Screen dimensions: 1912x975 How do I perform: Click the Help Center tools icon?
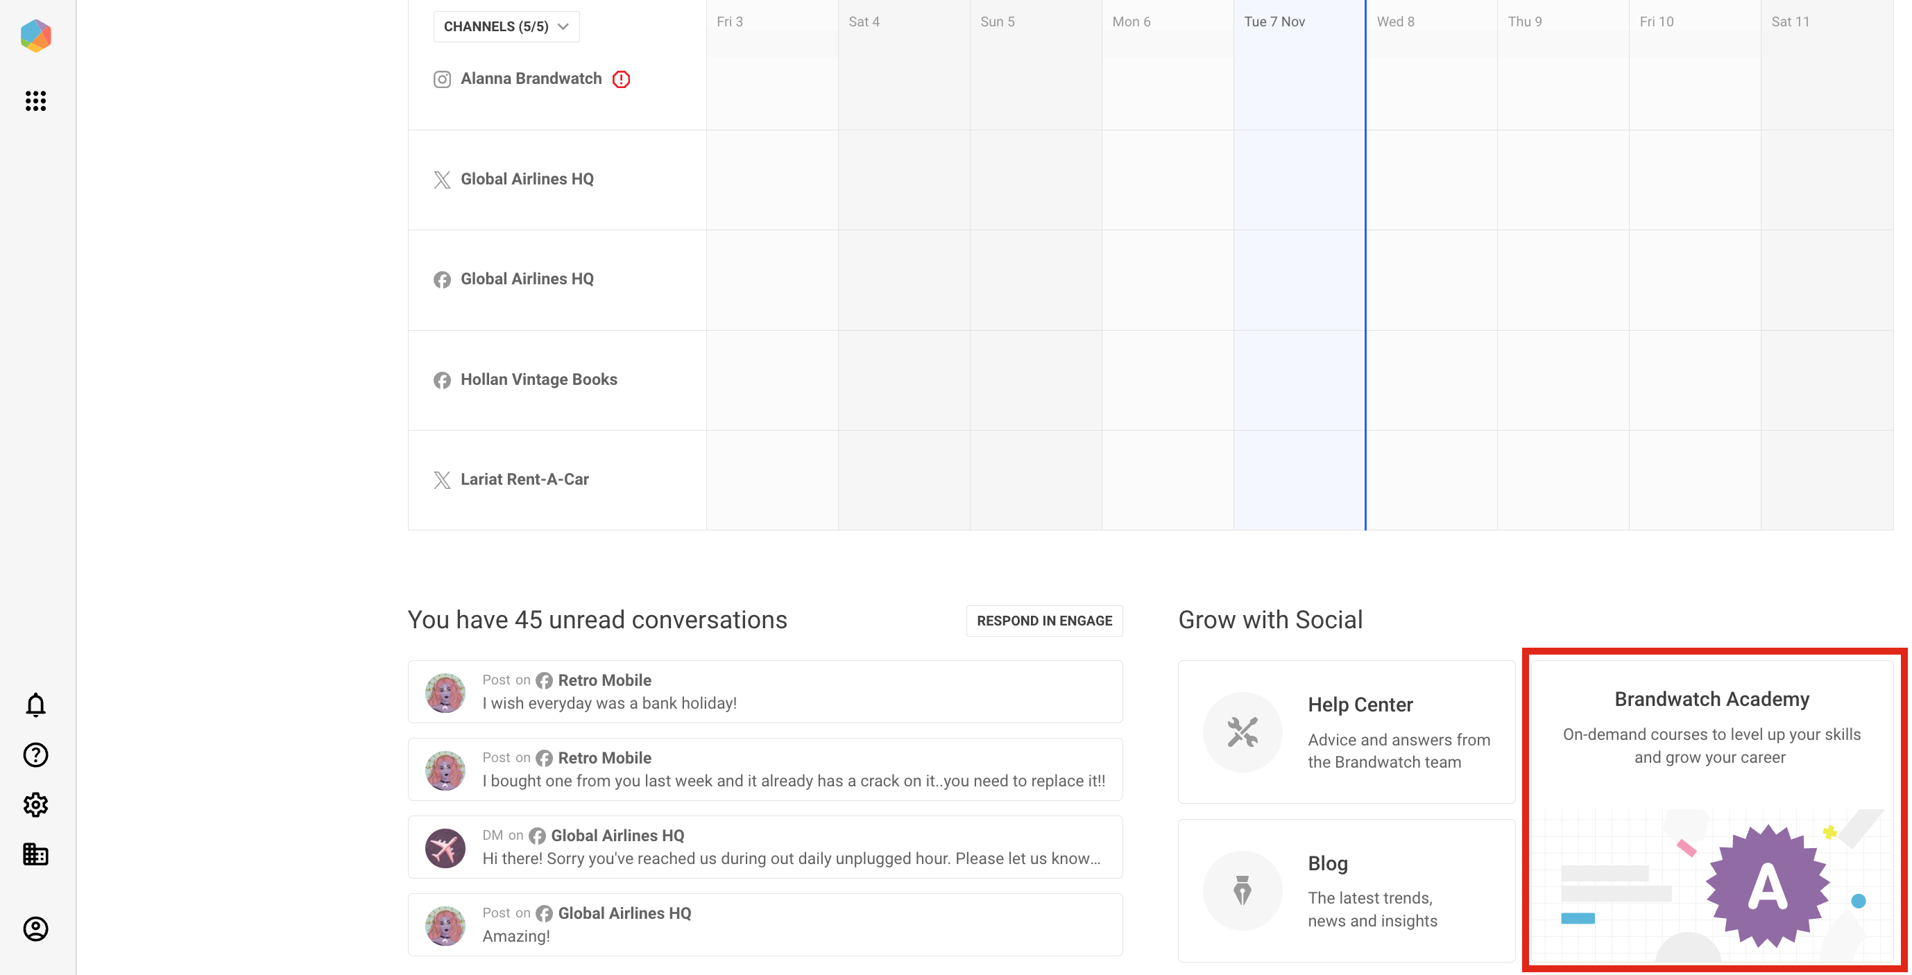pos(1242,732)
